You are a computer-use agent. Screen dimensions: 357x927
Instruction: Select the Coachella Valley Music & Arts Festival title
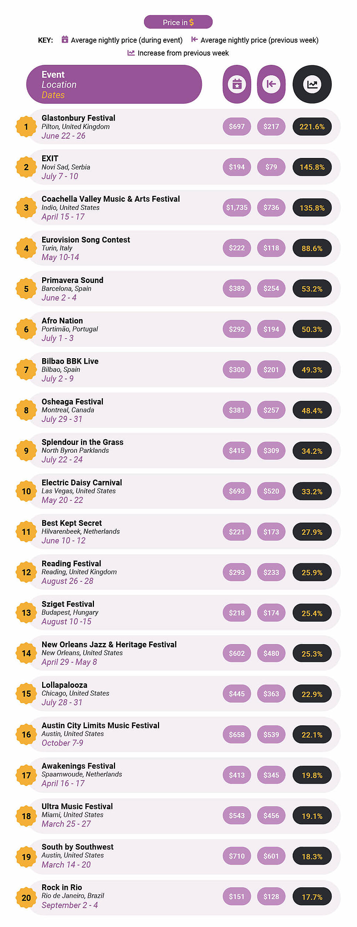point(111,199)
